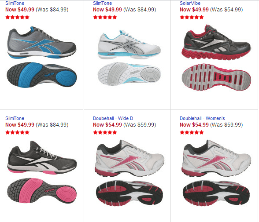
Task: Click the pink outsole image of the SlimTone
Action: pos(42,190)
